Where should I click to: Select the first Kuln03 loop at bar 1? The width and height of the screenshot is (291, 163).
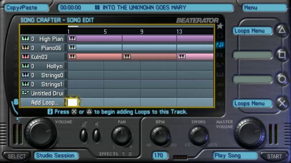[95, 57]
